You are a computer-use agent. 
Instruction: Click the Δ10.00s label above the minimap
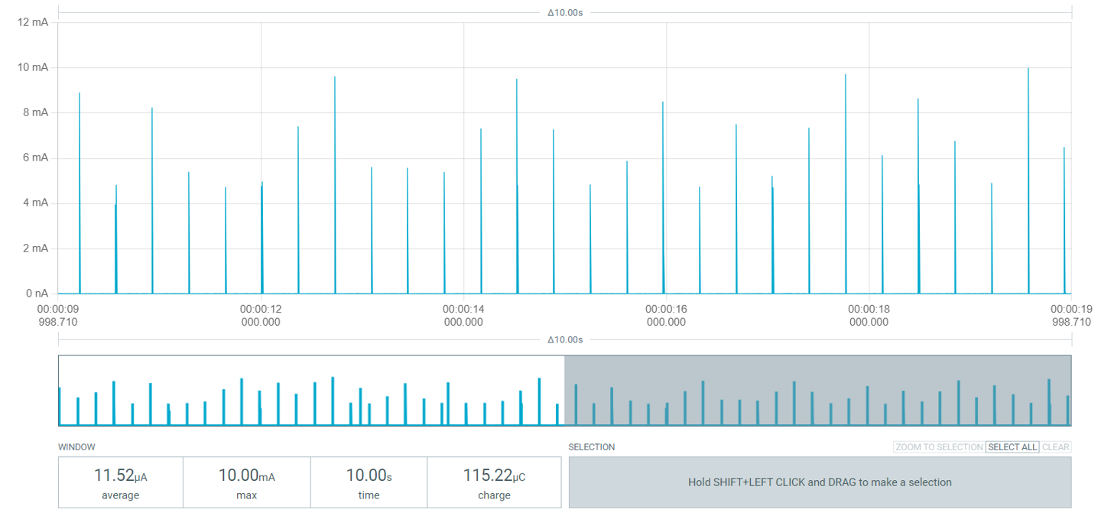pos(567,339)
